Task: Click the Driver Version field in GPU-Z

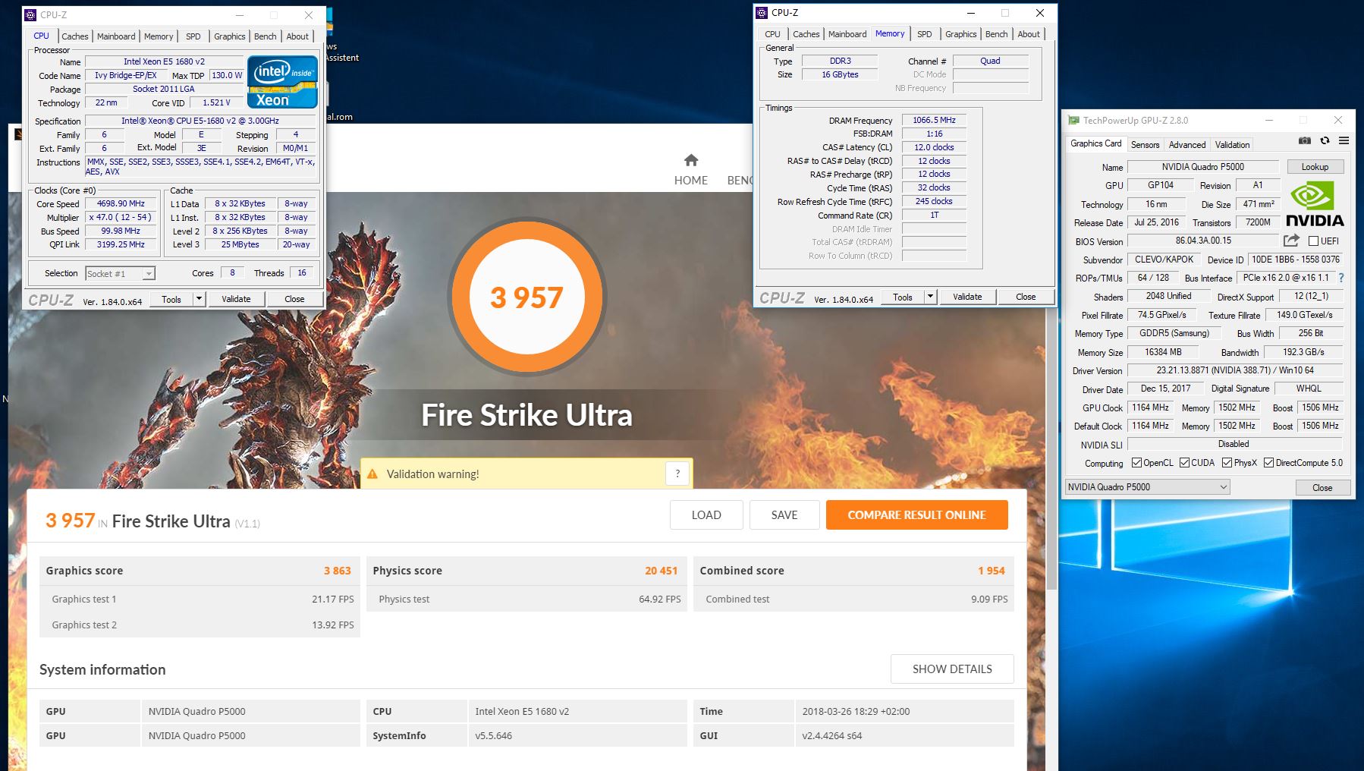Action: coord(1235,370)
